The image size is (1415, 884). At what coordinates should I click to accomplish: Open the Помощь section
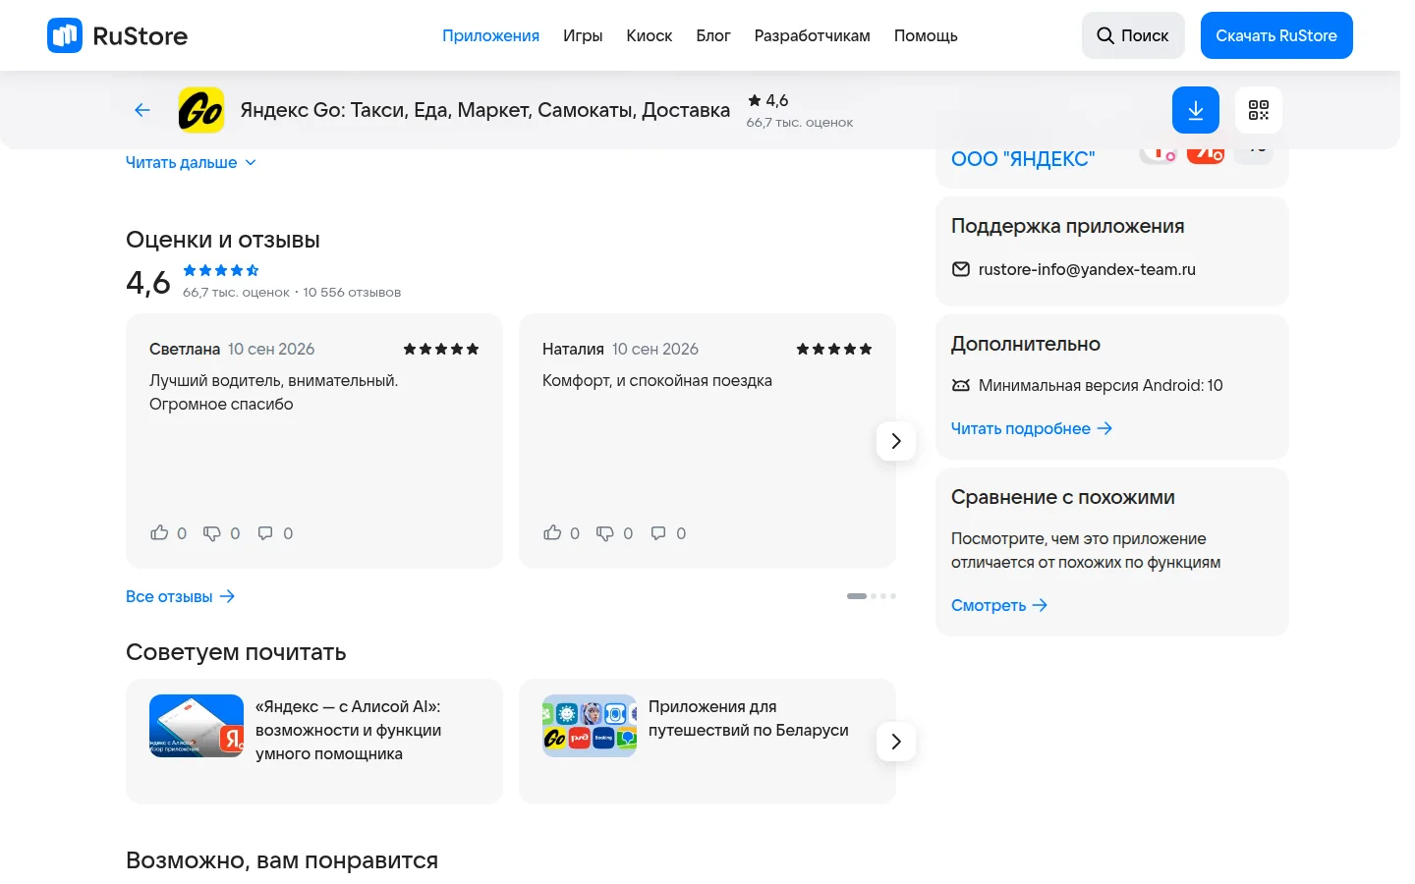click(926, 35)
